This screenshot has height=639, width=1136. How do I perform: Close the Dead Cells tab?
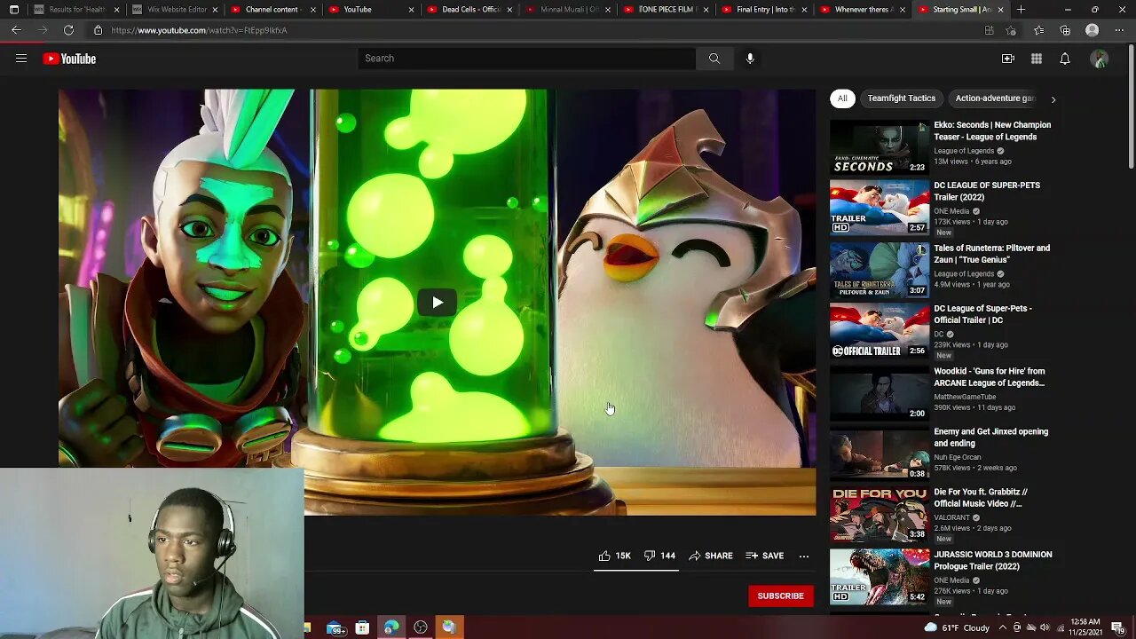(509, 10)
